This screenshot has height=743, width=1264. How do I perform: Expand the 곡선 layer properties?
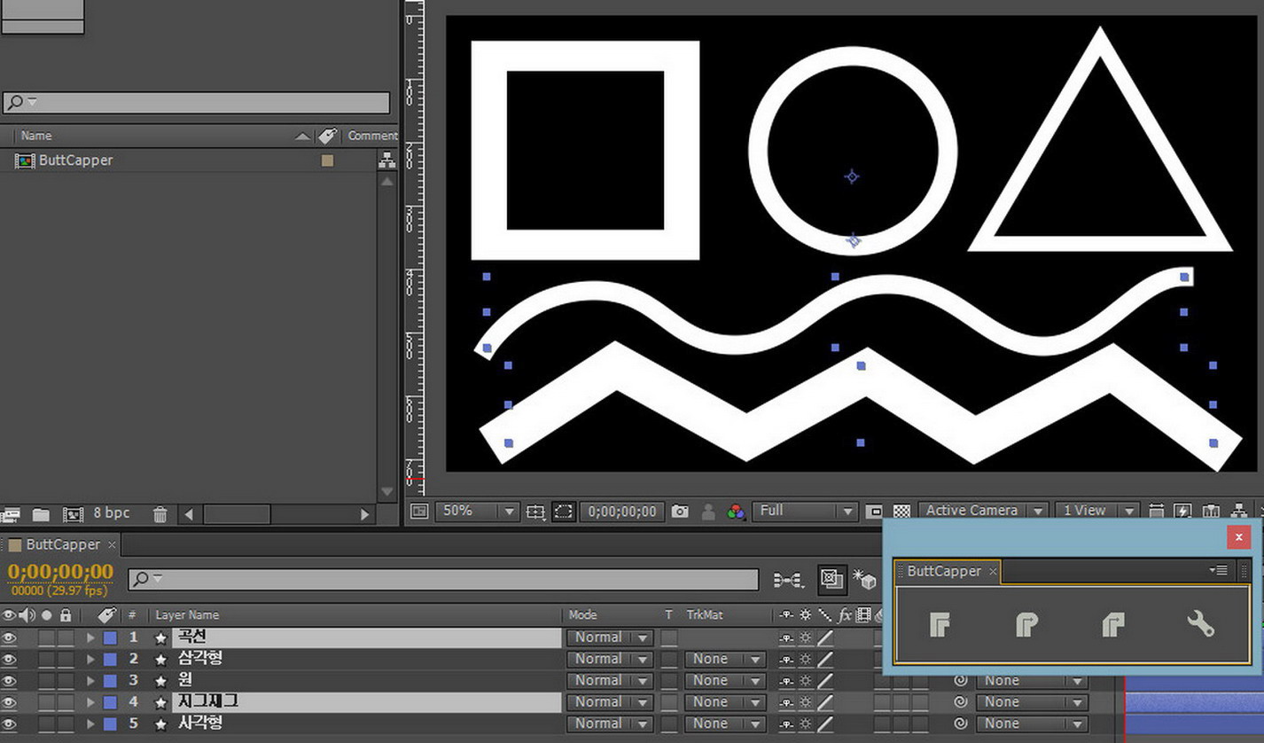coord(90,637)
